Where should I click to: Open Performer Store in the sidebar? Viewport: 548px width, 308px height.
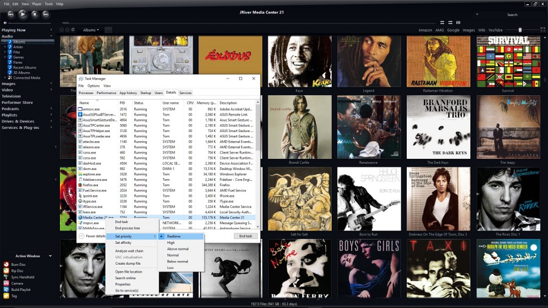pos(17,102)
